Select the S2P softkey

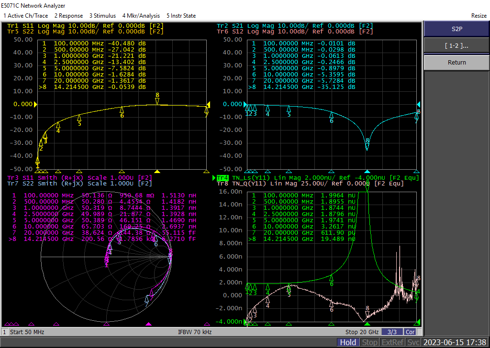click(457, 29)
